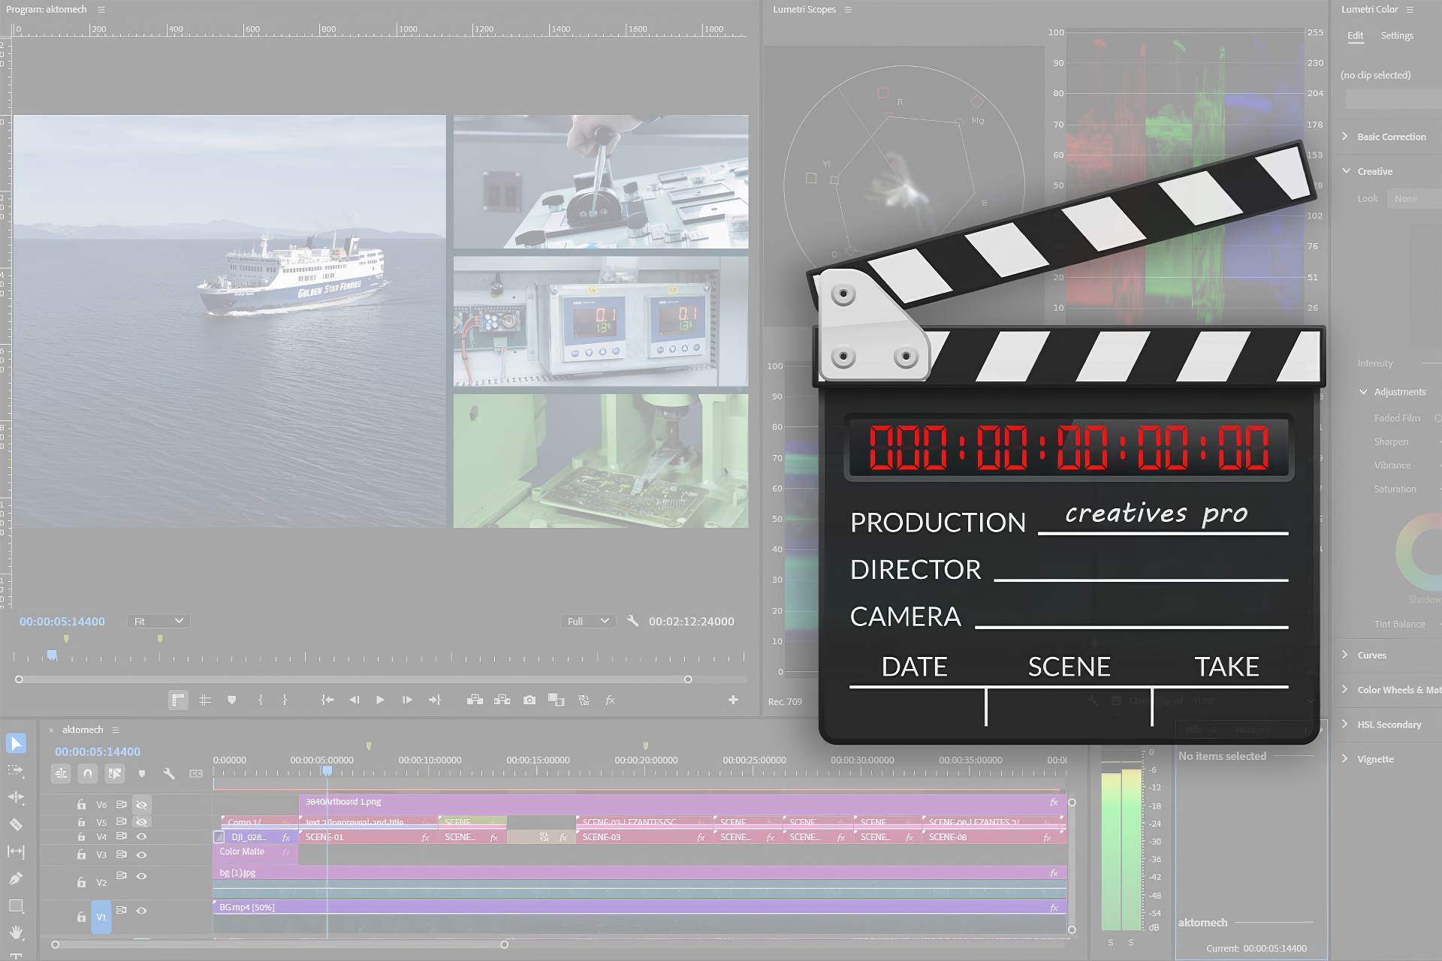Open the Lumetri Scopes panel menu
Image resolution: width=1442 pixels, height=961 pixels.
point(848,10)
